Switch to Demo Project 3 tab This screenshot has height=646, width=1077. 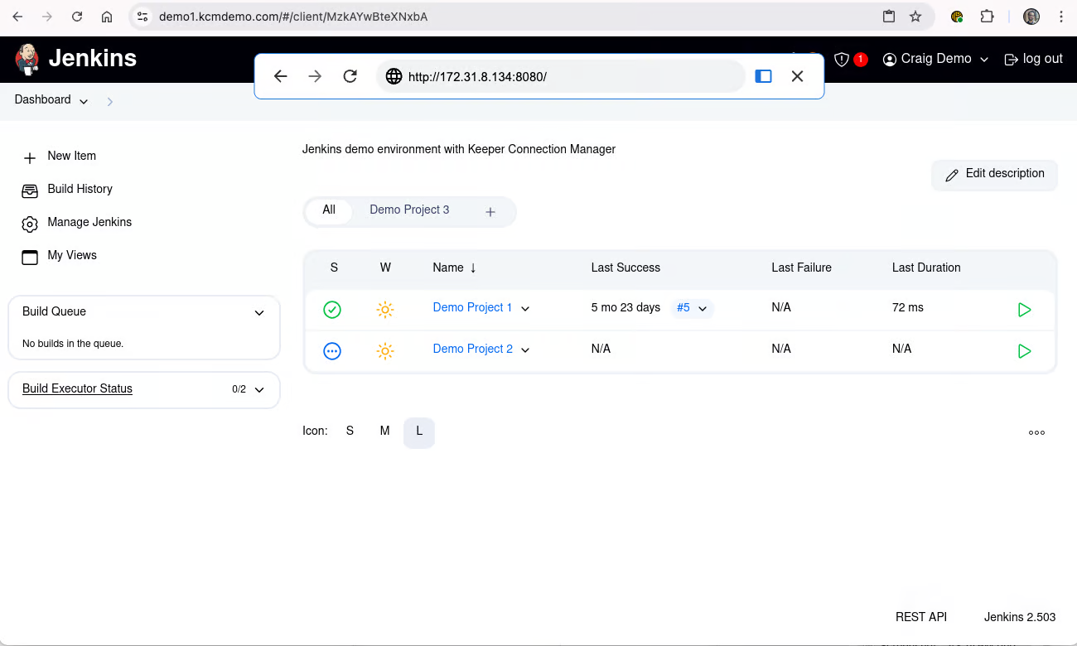[x=409, y=210]
